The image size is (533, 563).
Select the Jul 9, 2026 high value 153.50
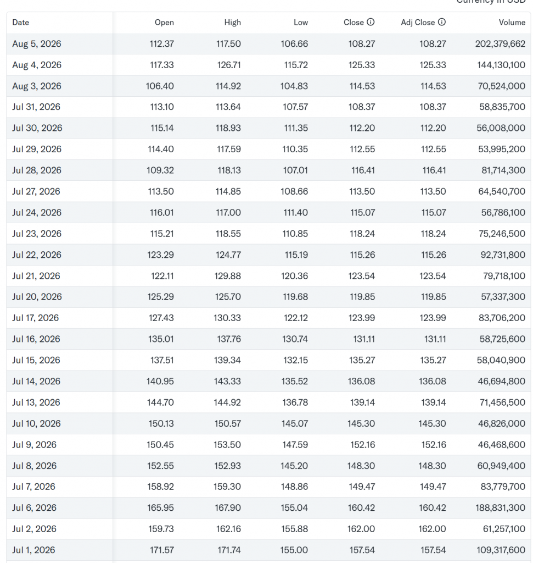click(x=227, y=445)
